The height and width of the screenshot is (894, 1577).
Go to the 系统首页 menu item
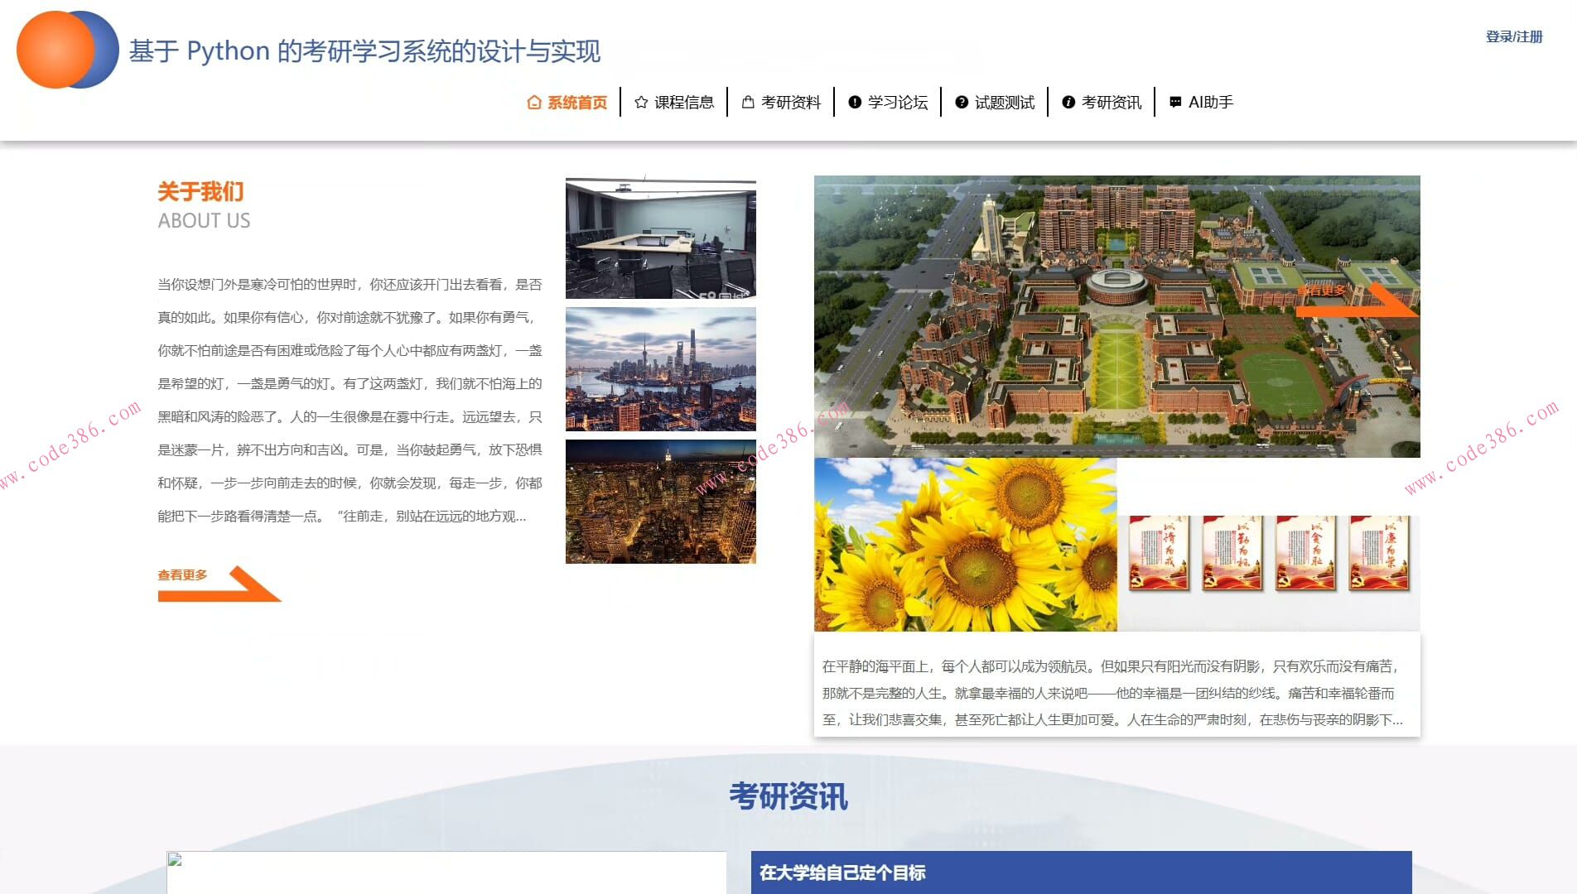[567, 103]
